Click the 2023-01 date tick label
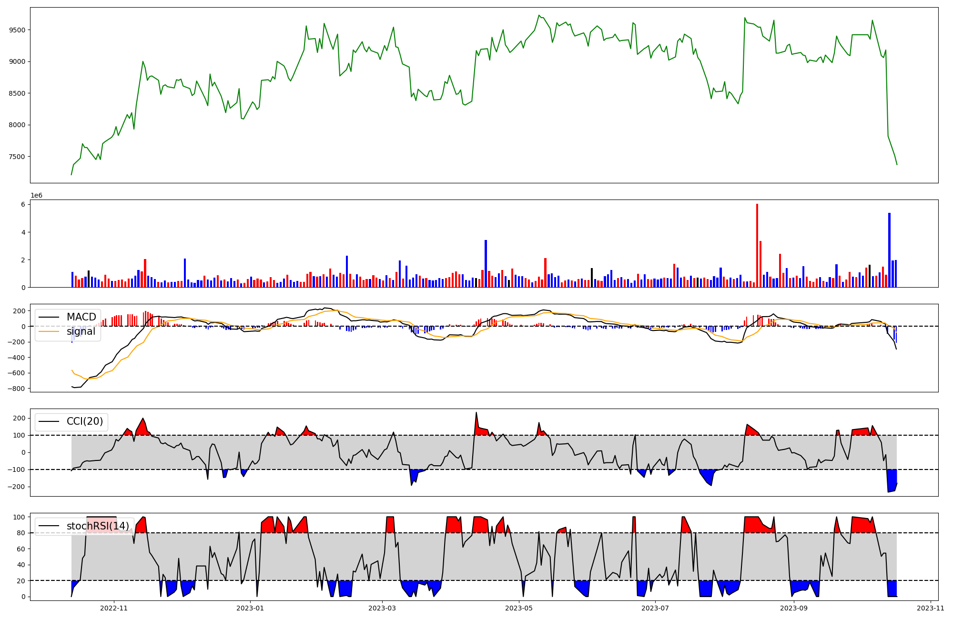Screen dimensions: 953x619 coord(250,608)
